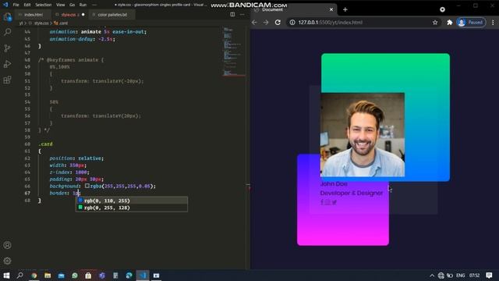
Task: Show hidden system tray icons
Action: pyautogui.click(x=432, y=276)
